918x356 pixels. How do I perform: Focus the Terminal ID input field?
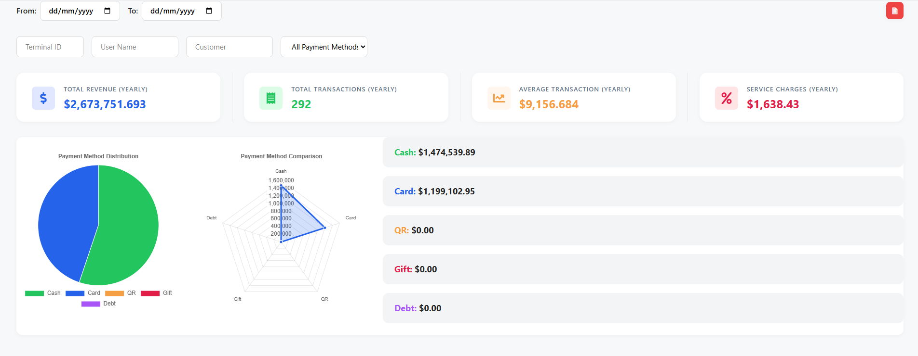coord(50,47)
